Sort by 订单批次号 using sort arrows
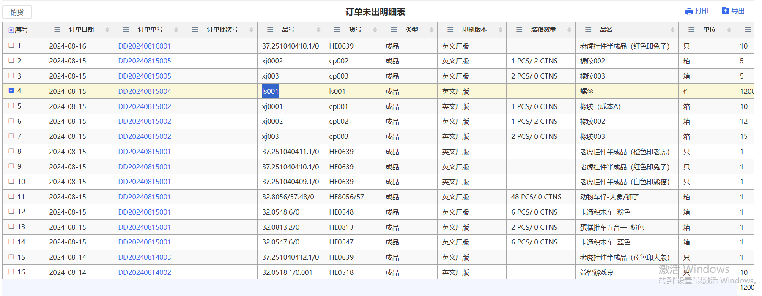The width and height of the screenshot is (762, 296). point(252,30)
